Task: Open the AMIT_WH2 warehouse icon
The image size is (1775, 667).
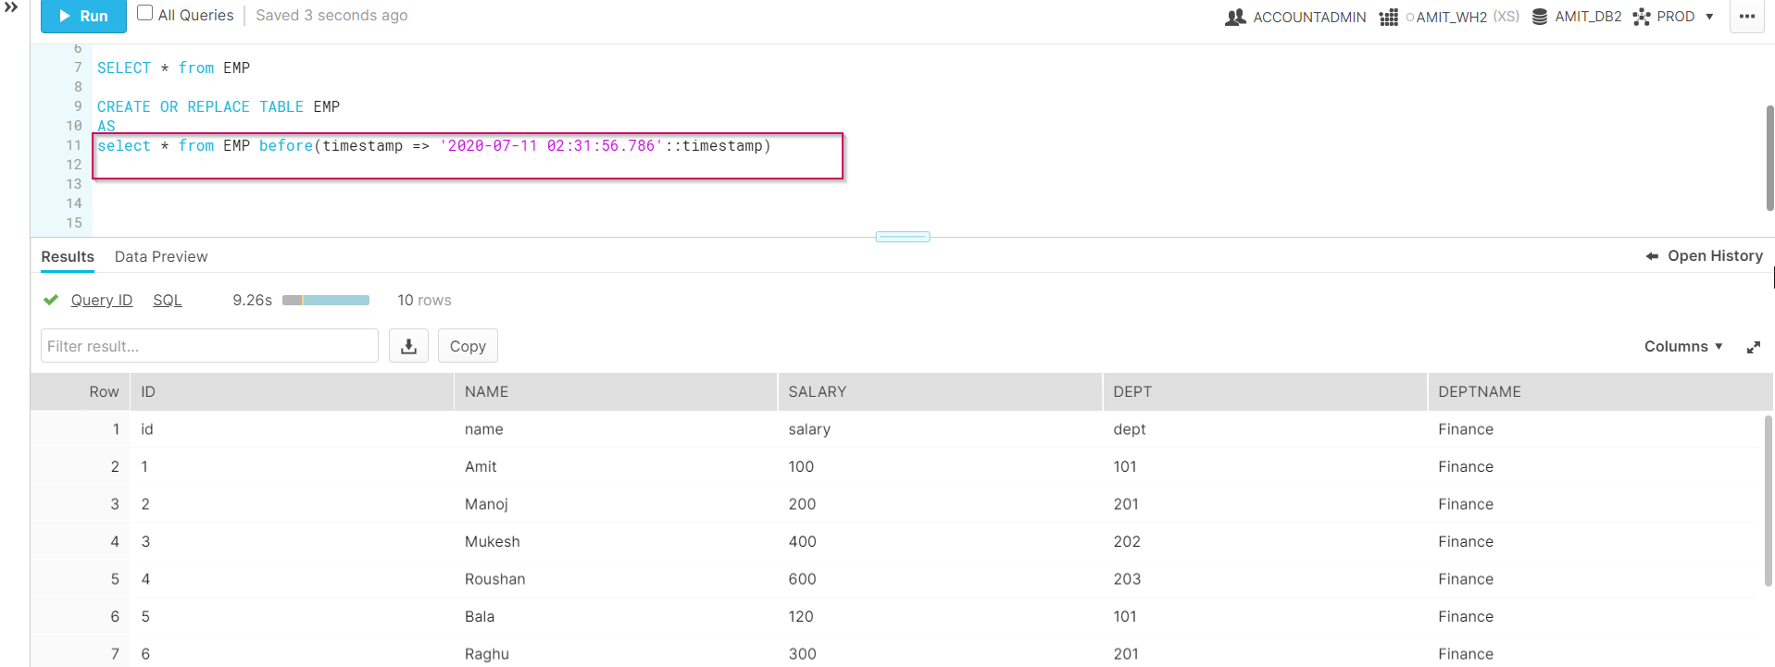Action: click(x=1389, y=18)
